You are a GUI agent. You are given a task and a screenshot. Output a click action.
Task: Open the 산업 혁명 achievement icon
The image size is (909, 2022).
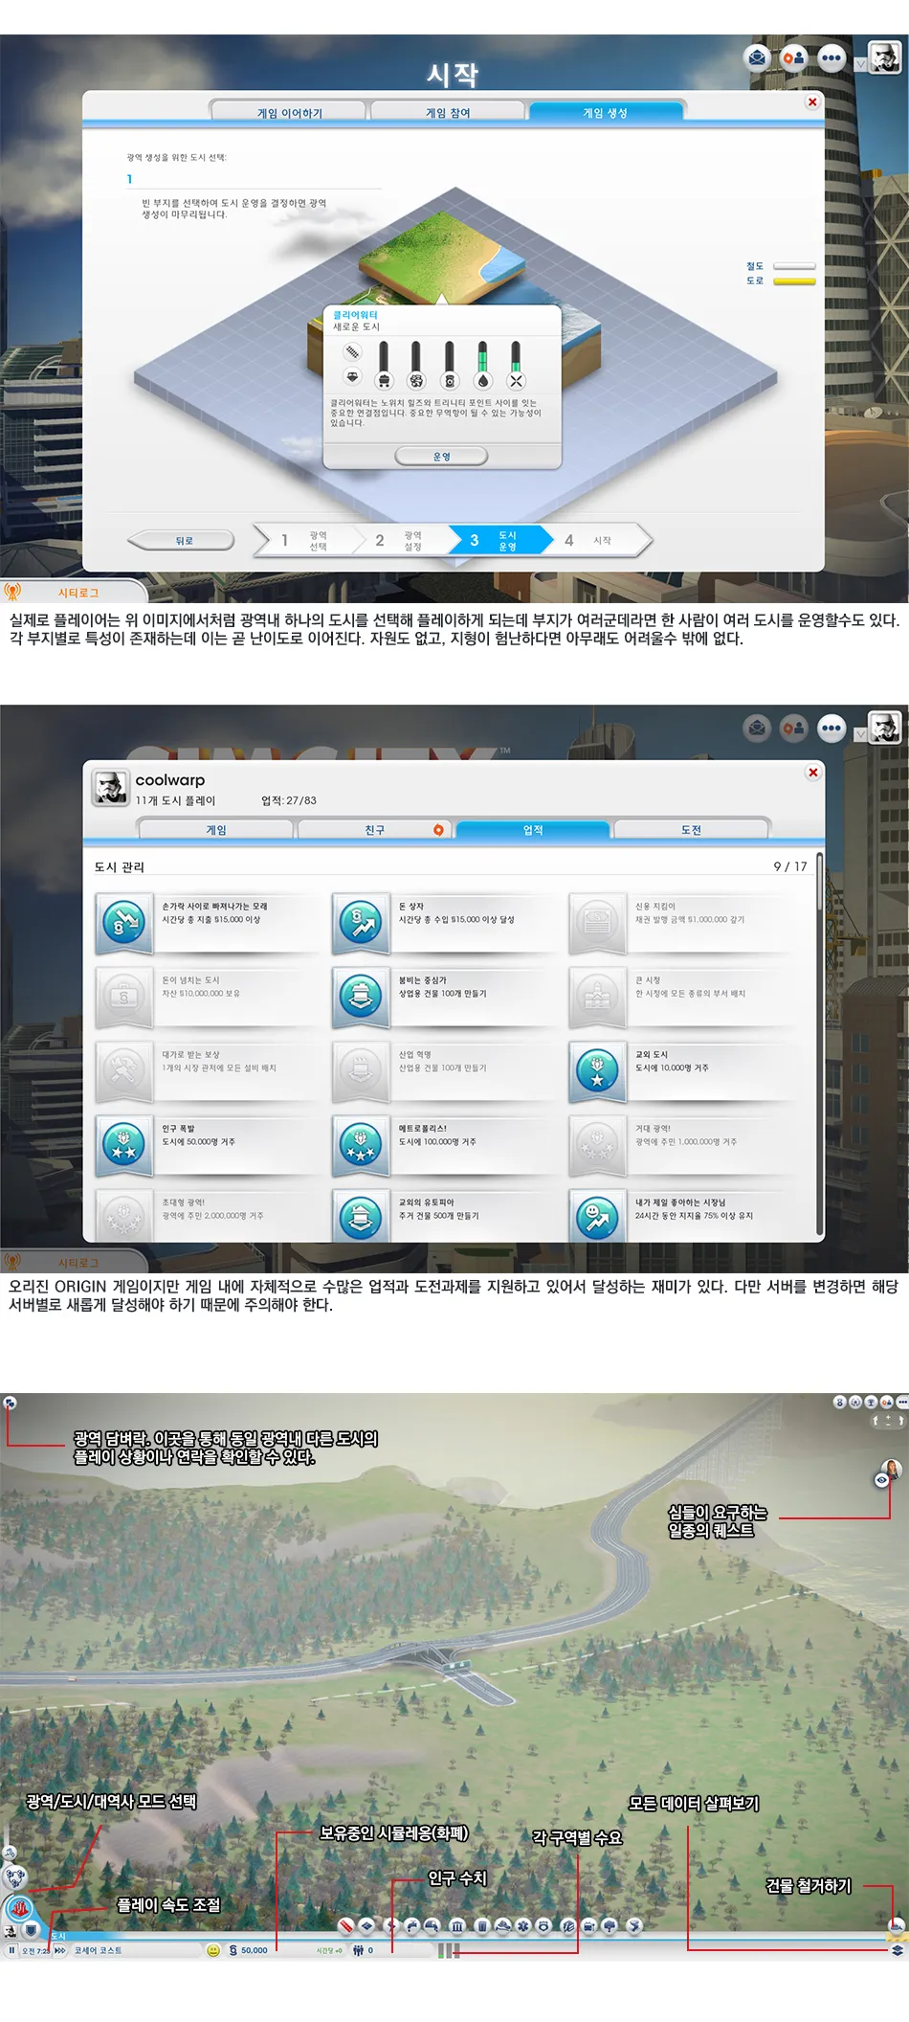pyautogui.click(x=361, y=1070)
